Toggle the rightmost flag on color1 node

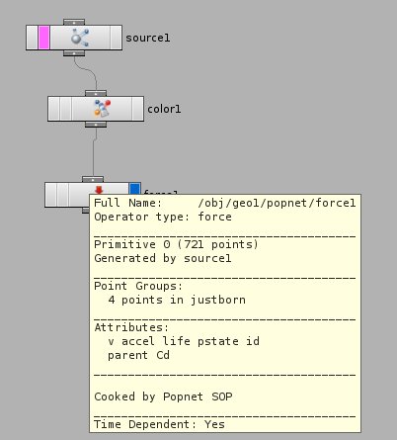(138, 109)
